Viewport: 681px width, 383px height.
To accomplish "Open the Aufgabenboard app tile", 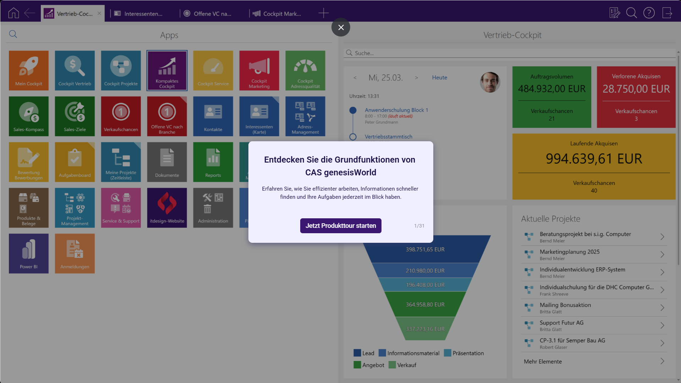I will [75, 162].
